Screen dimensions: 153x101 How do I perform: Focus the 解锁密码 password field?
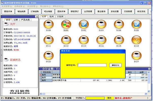tap(92, 65)
